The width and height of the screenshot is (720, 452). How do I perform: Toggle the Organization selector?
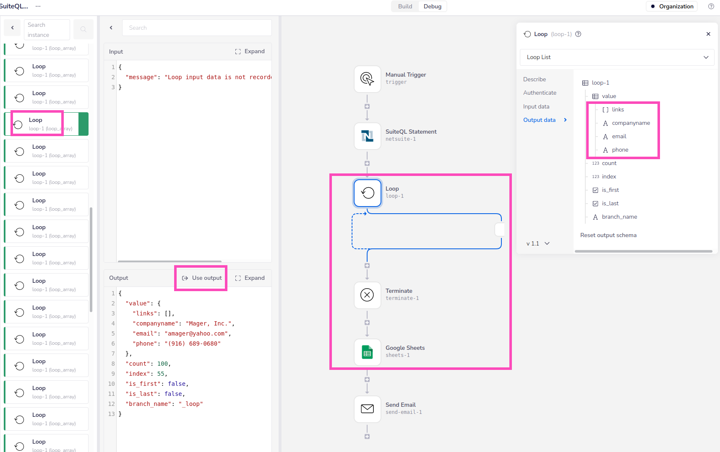tap(672, 6)
